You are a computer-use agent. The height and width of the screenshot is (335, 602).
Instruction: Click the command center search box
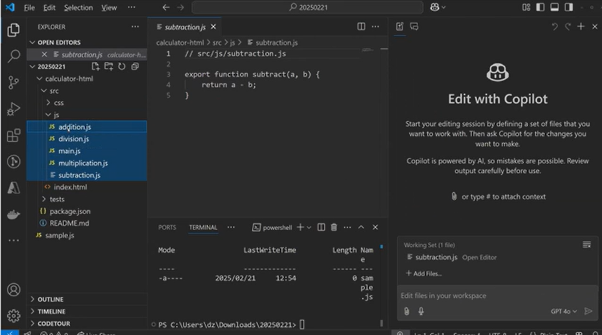pyautogui.click(x=308, y=7)
